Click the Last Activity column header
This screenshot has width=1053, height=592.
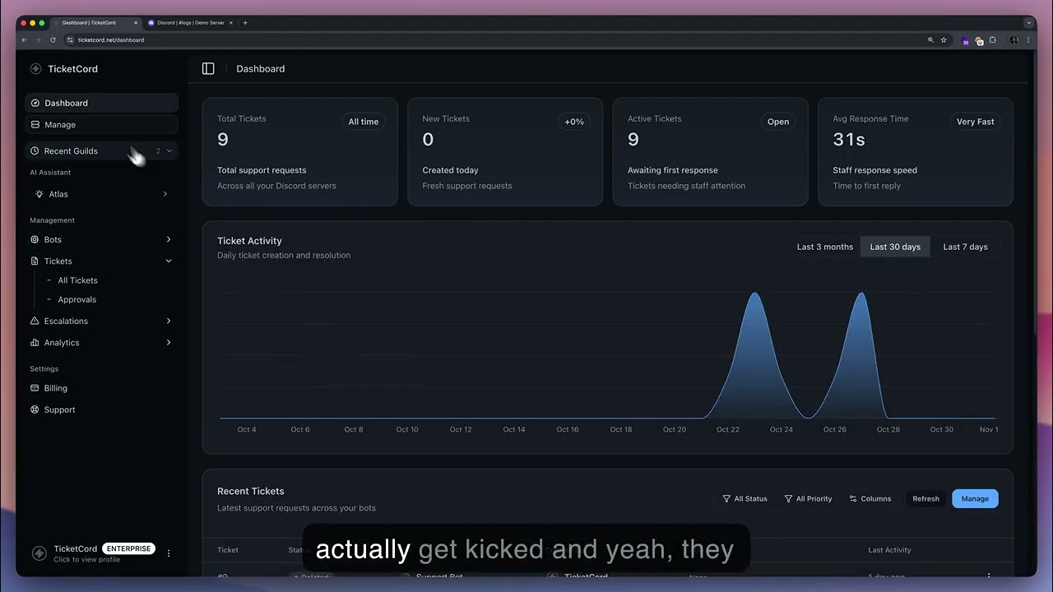pyautogui.click(x=889, y=550)
